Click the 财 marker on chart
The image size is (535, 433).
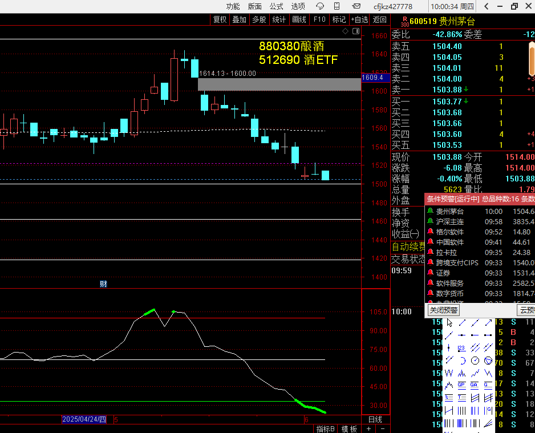point(103,284)
